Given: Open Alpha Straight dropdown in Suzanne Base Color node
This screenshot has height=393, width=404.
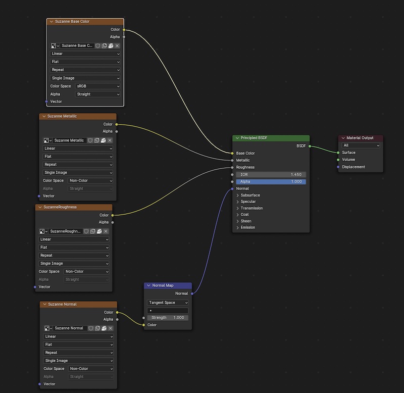Looking at the screenshot, I should point(98,94).
